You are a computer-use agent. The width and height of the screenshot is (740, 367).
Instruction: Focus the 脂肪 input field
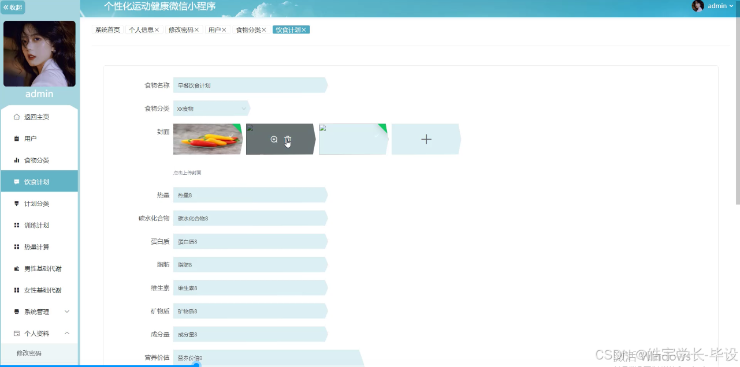point(250,265)
